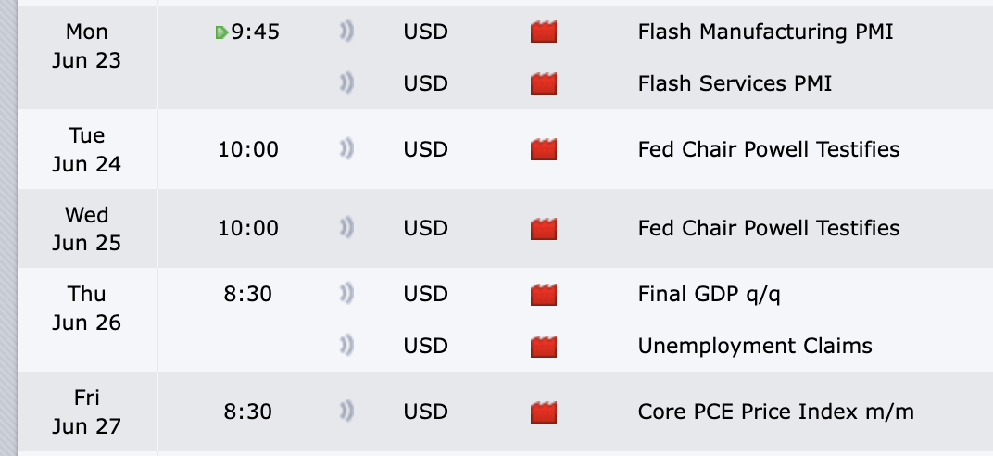Click the sound icon for Tuesday's Powell testimony
This screenshot has height=456, width=993.
(x=346, y=149)
